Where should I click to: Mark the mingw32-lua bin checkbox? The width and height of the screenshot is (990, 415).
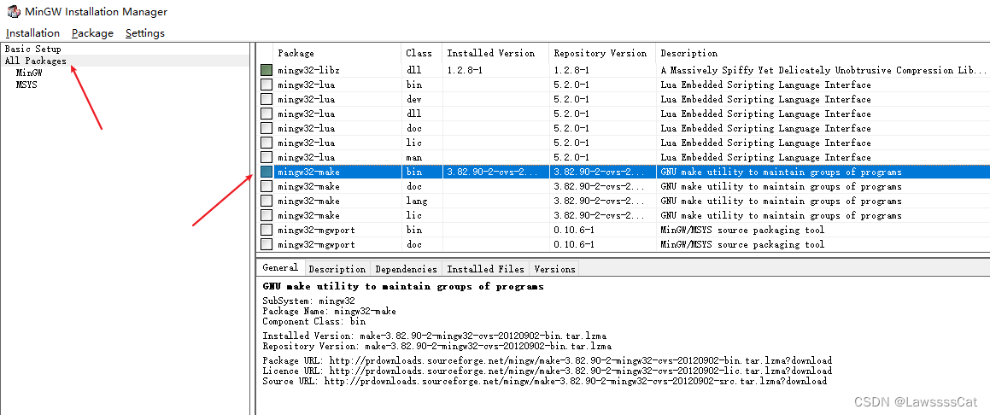coord(267,85)
